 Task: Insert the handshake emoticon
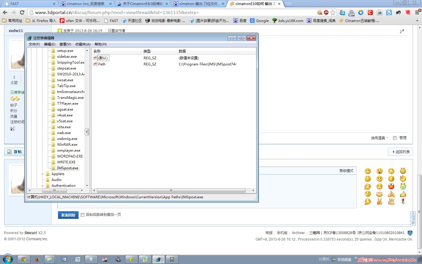[x=380, y=194]
